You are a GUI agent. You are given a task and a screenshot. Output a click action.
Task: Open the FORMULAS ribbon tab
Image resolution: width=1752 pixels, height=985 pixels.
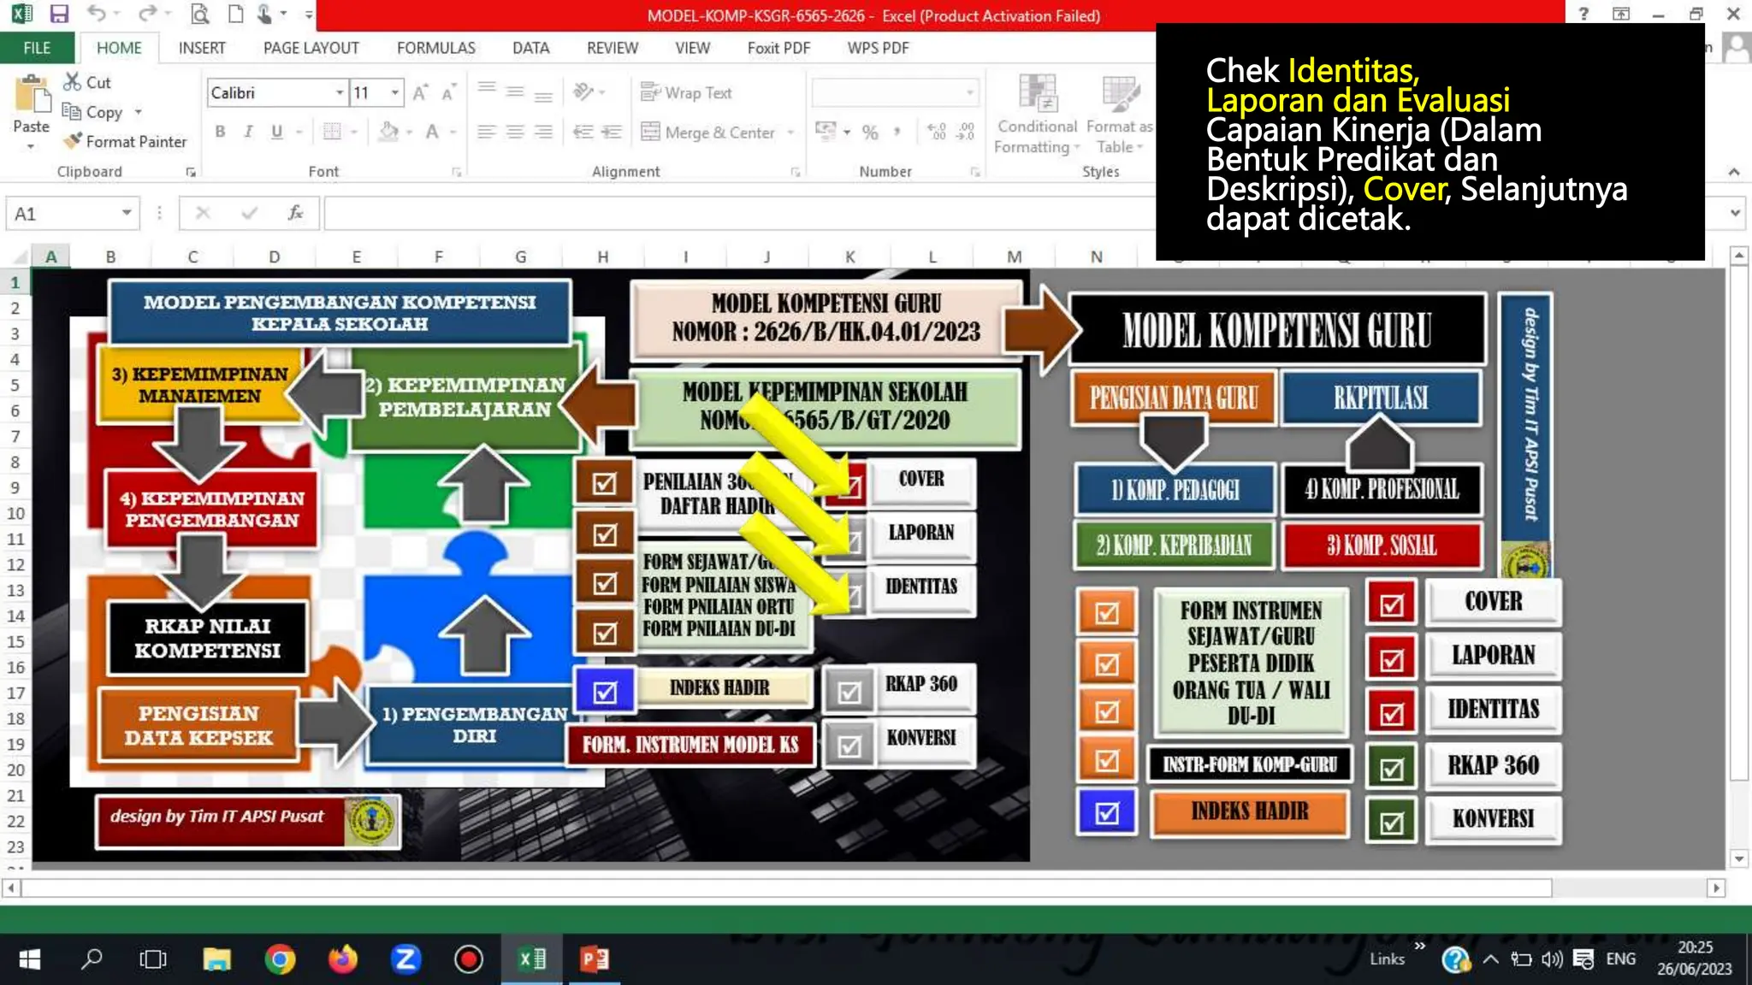[x=435, y=48]
